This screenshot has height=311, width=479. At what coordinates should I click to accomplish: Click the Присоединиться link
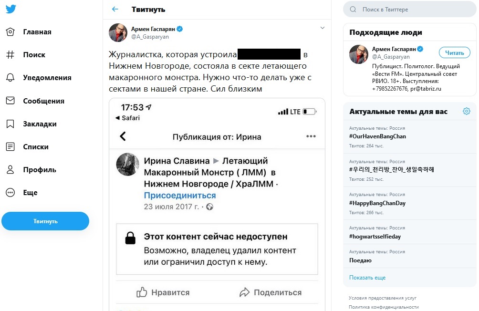click(180, 196)
